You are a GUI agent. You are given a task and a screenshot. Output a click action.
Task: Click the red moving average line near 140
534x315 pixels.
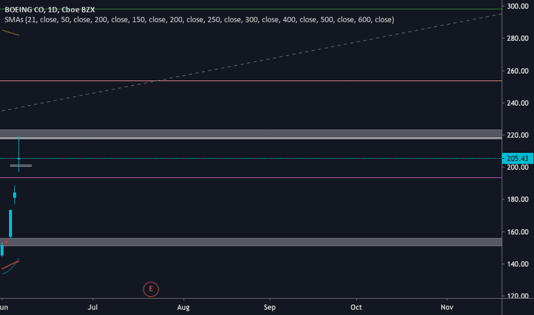click(10, 265)
